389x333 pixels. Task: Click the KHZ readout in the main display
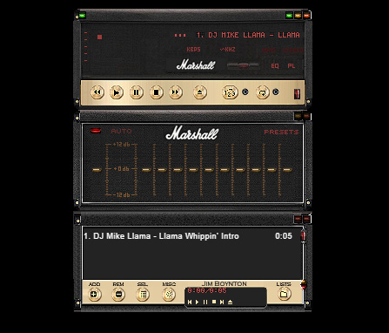[228, 50]
